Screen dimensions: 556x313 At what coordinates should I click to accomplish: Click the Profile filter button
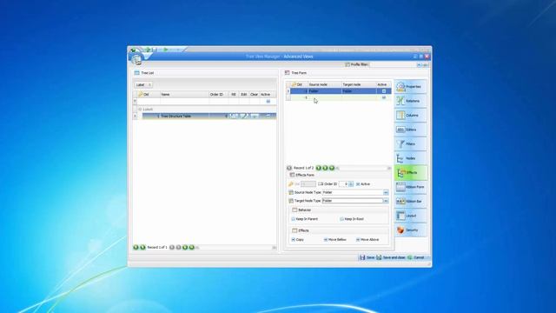tap(357, 64)
